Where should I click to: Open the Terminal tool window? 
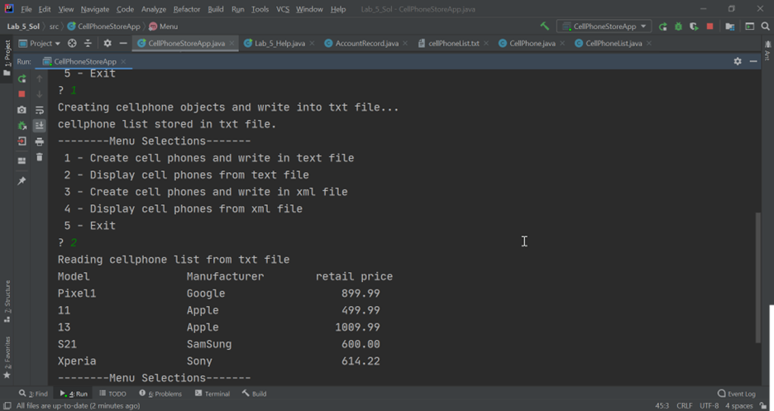click(213, 394)
